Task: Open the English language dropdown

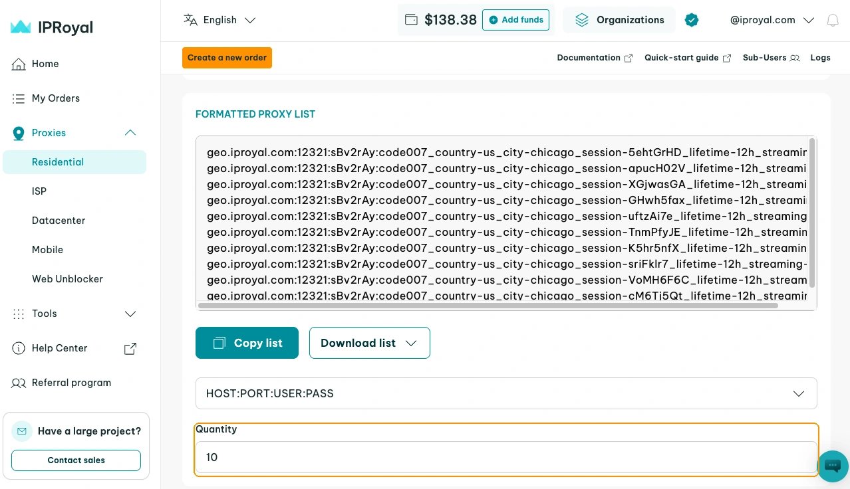Action: point(220,20)
